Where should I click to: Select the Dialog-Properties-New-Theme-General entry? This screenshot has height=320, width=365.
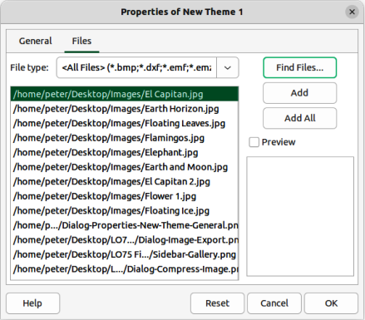125,225
